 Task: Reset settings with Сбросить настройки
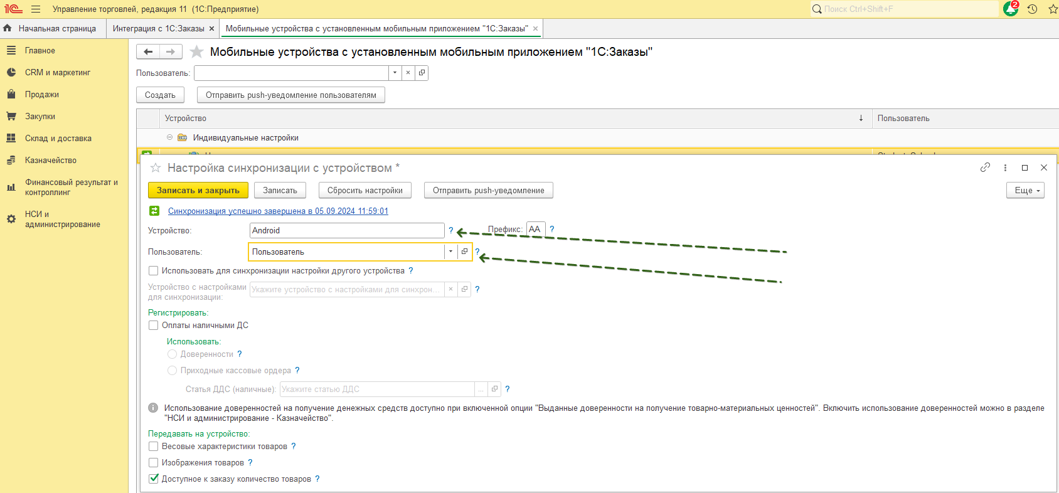365,191
